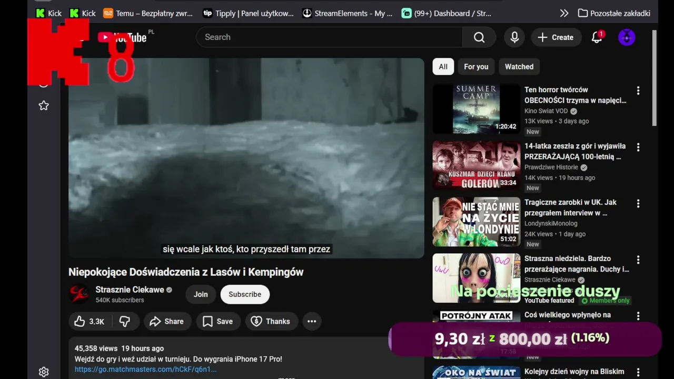Open Dashboard bookmark

coord(447,13)
